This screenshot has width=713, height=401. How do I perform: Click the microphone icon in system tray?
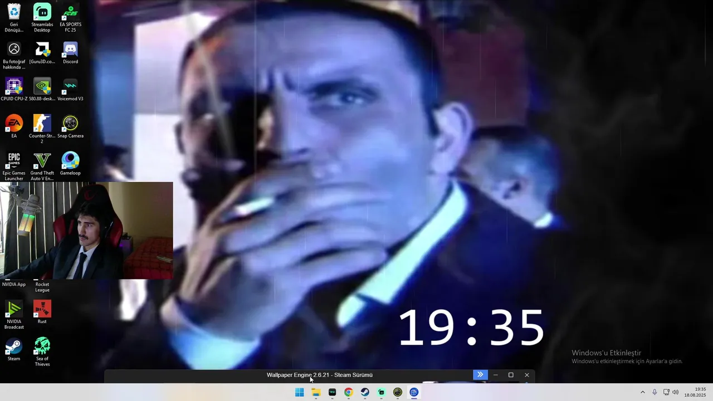pyautogui.click(x=655, y=392)
